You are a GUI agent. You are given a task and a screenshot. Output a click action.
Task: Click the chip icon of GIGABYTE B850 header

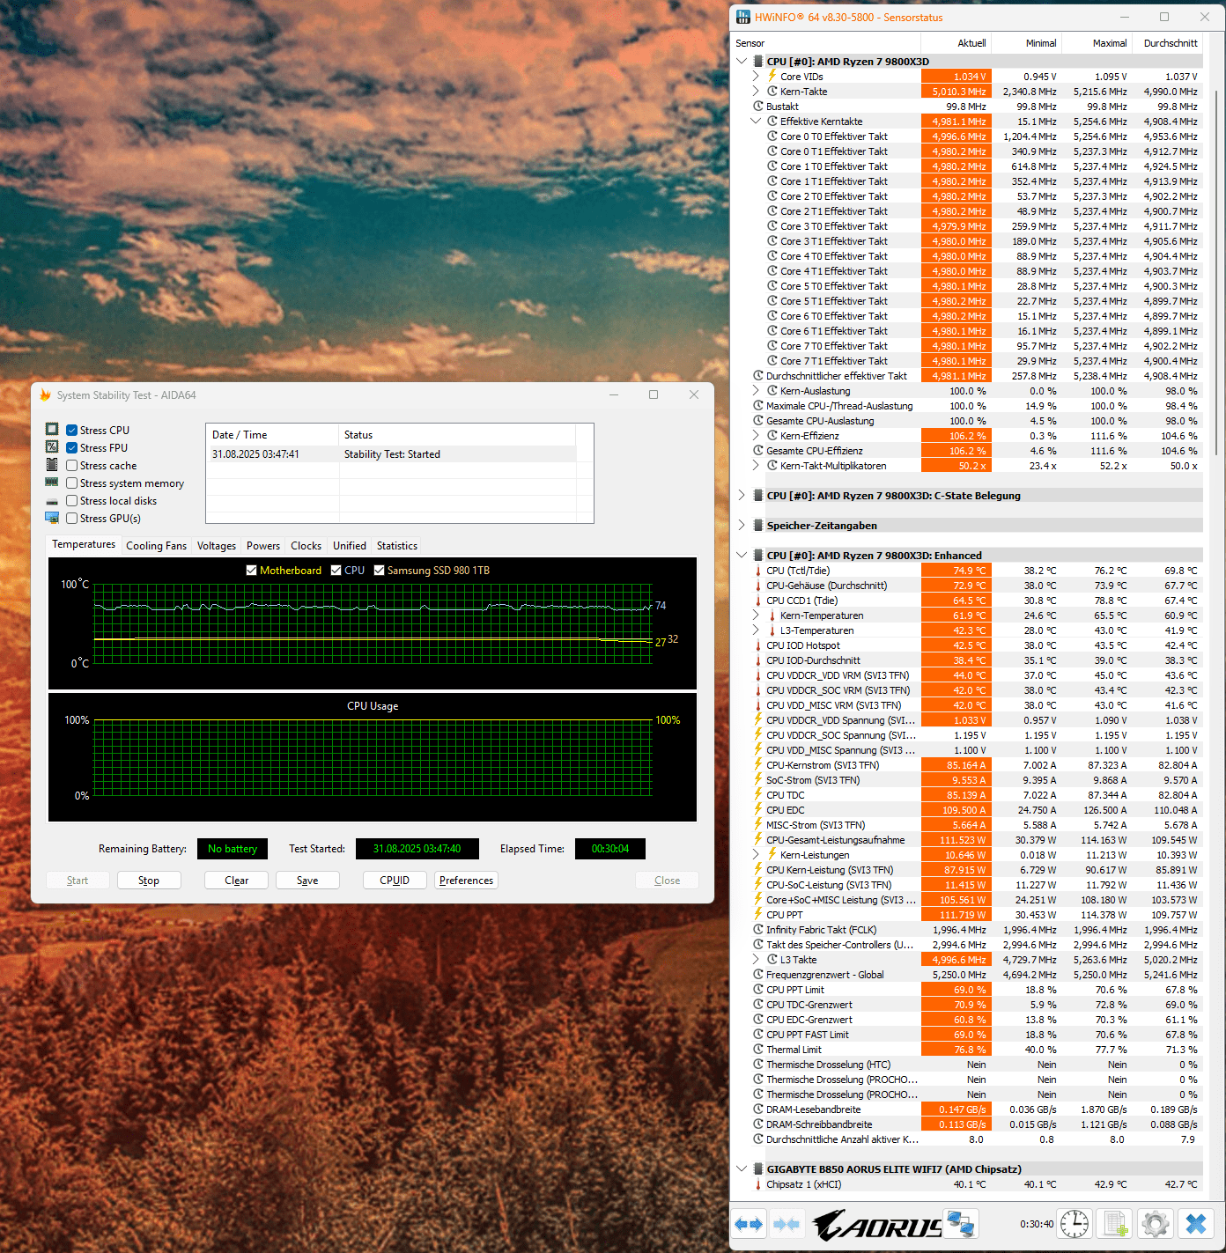coord(757,1169)
